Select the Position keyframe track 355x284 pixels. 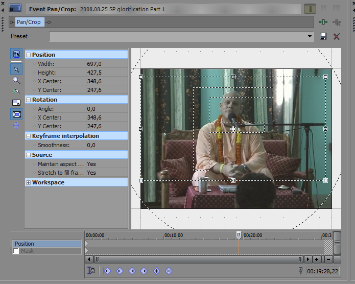click(46, 244)
